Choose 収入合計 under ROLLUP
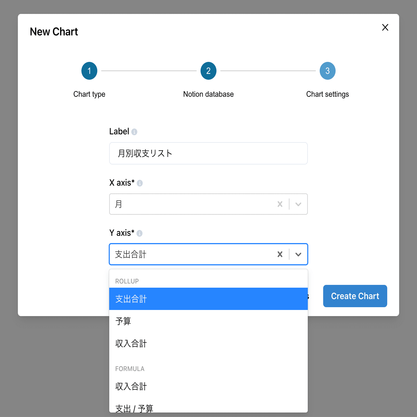This screenshot has height=417, width=417. click(208, 343)
